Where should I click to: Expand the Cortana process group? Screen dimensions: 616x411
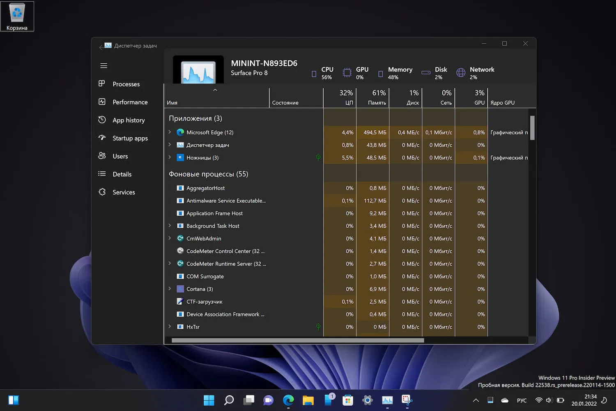[170, 289]
